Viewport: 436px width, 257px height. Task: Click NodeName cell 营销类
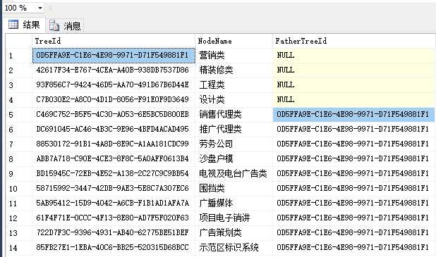click(x=234, y=55)
